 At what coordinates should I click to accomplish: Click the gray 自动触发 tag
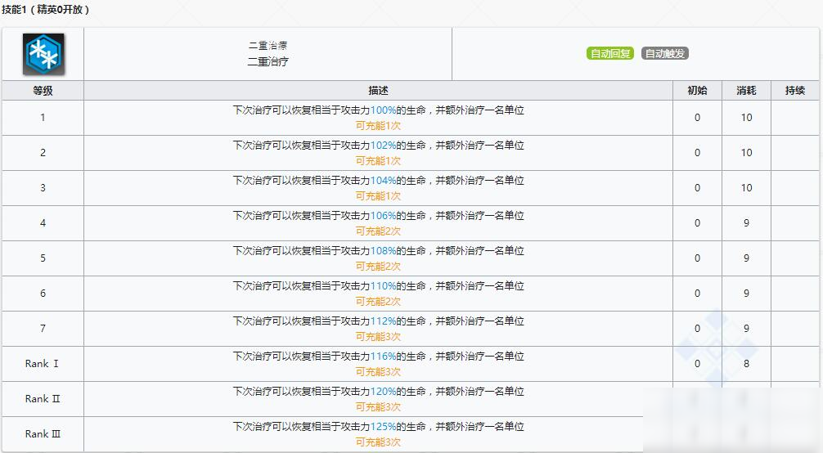pyautogui.click(x=664, y=53)
